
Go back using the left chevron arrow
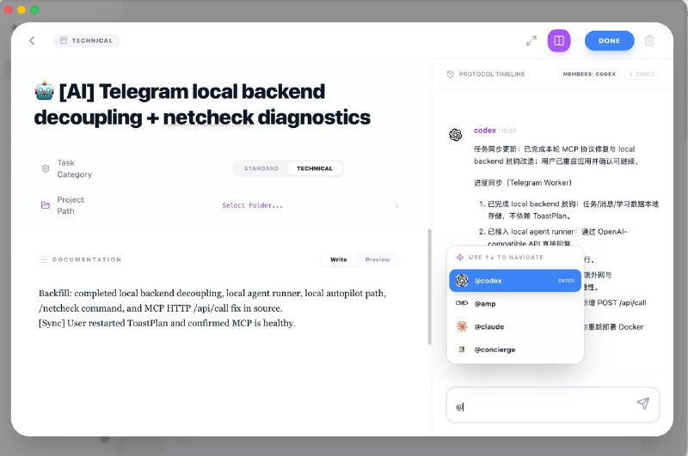[x=32, y=40]
